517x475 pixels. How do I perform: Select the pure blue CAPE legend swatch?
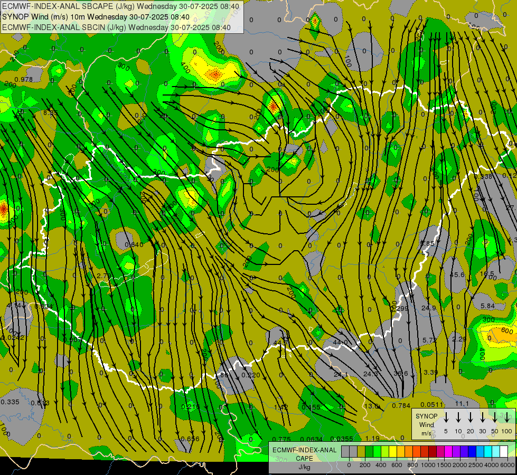tap(473, 451)
